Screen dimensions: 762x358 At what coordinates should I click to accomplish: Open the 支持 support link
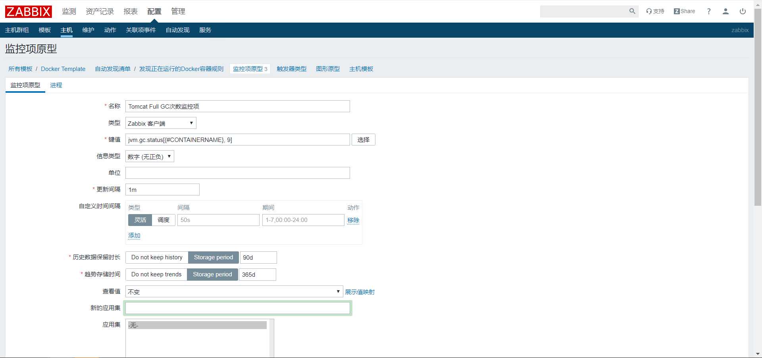click(x=655, y=11)
